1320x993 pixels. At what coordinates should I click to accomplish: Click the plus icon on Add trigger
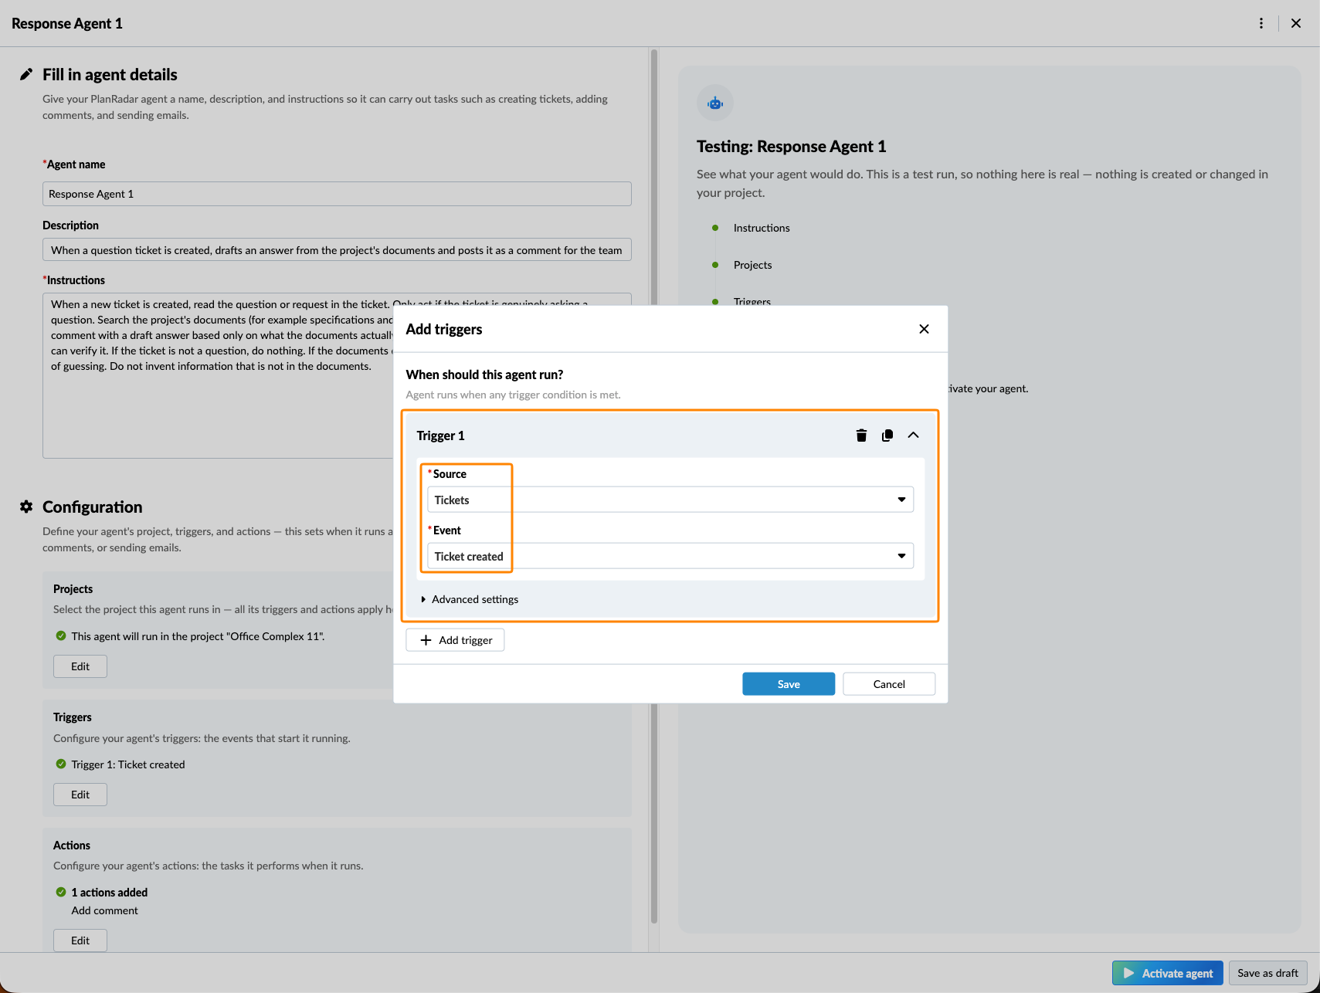point(426,640)
